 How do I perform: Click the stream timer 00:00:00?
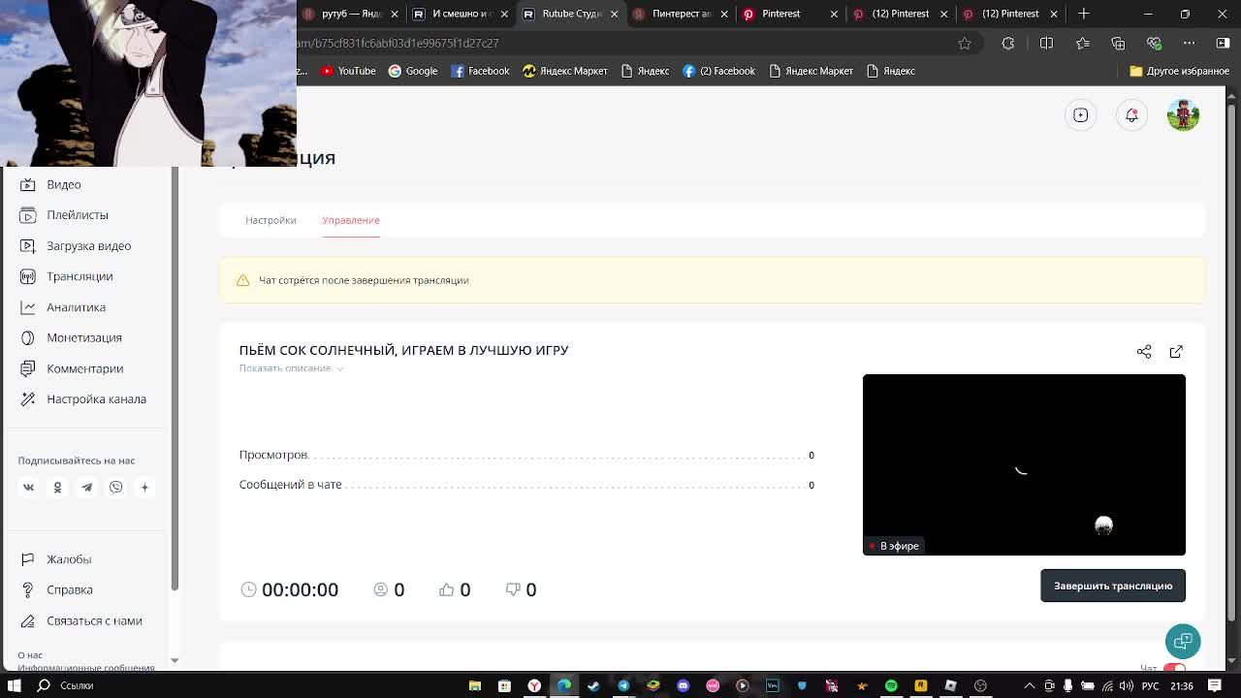tap(300, 589)
